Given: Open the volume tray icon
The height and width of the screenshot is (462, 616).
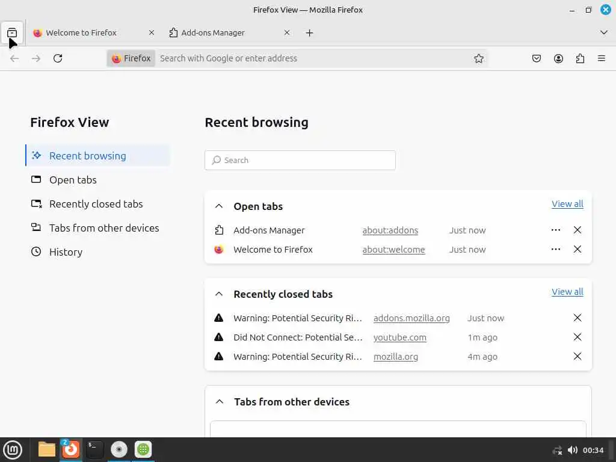Looking at the screenshot, I should (573, 450).
